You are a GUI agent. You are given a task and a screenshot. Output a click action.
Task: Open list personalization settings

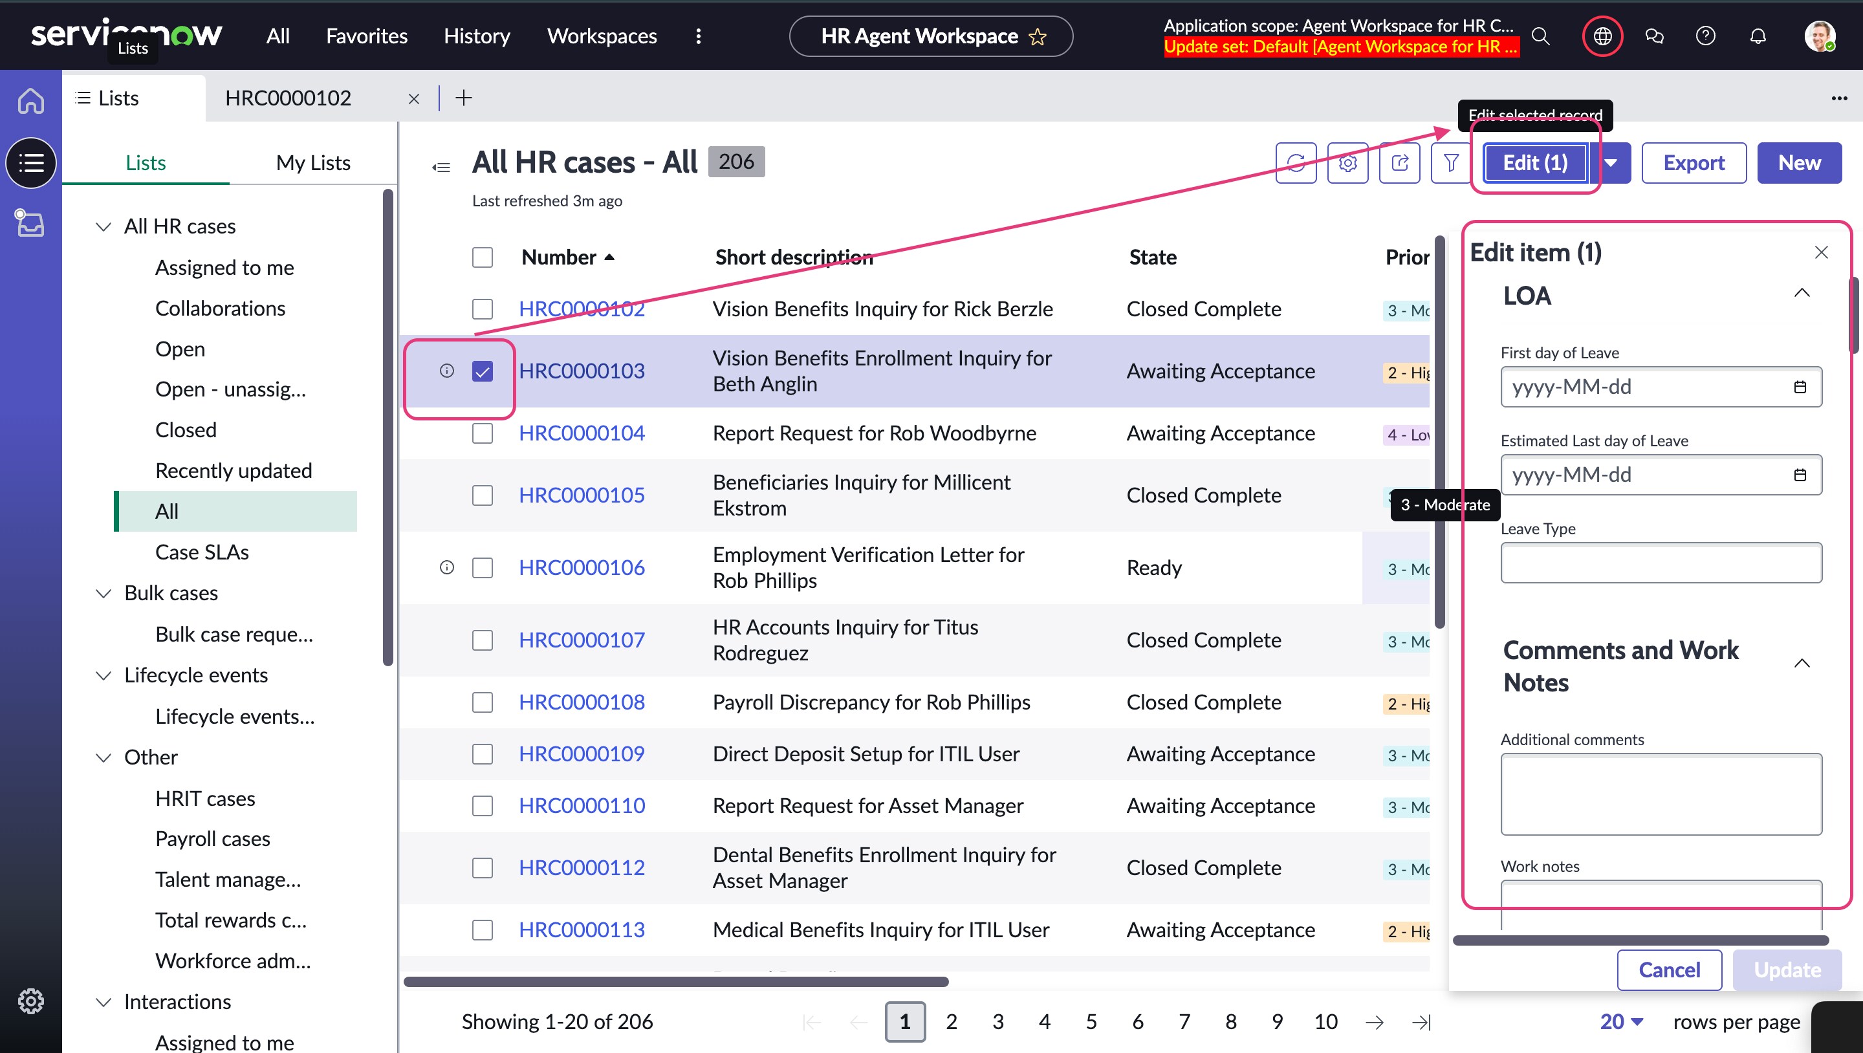(1348, 163)
